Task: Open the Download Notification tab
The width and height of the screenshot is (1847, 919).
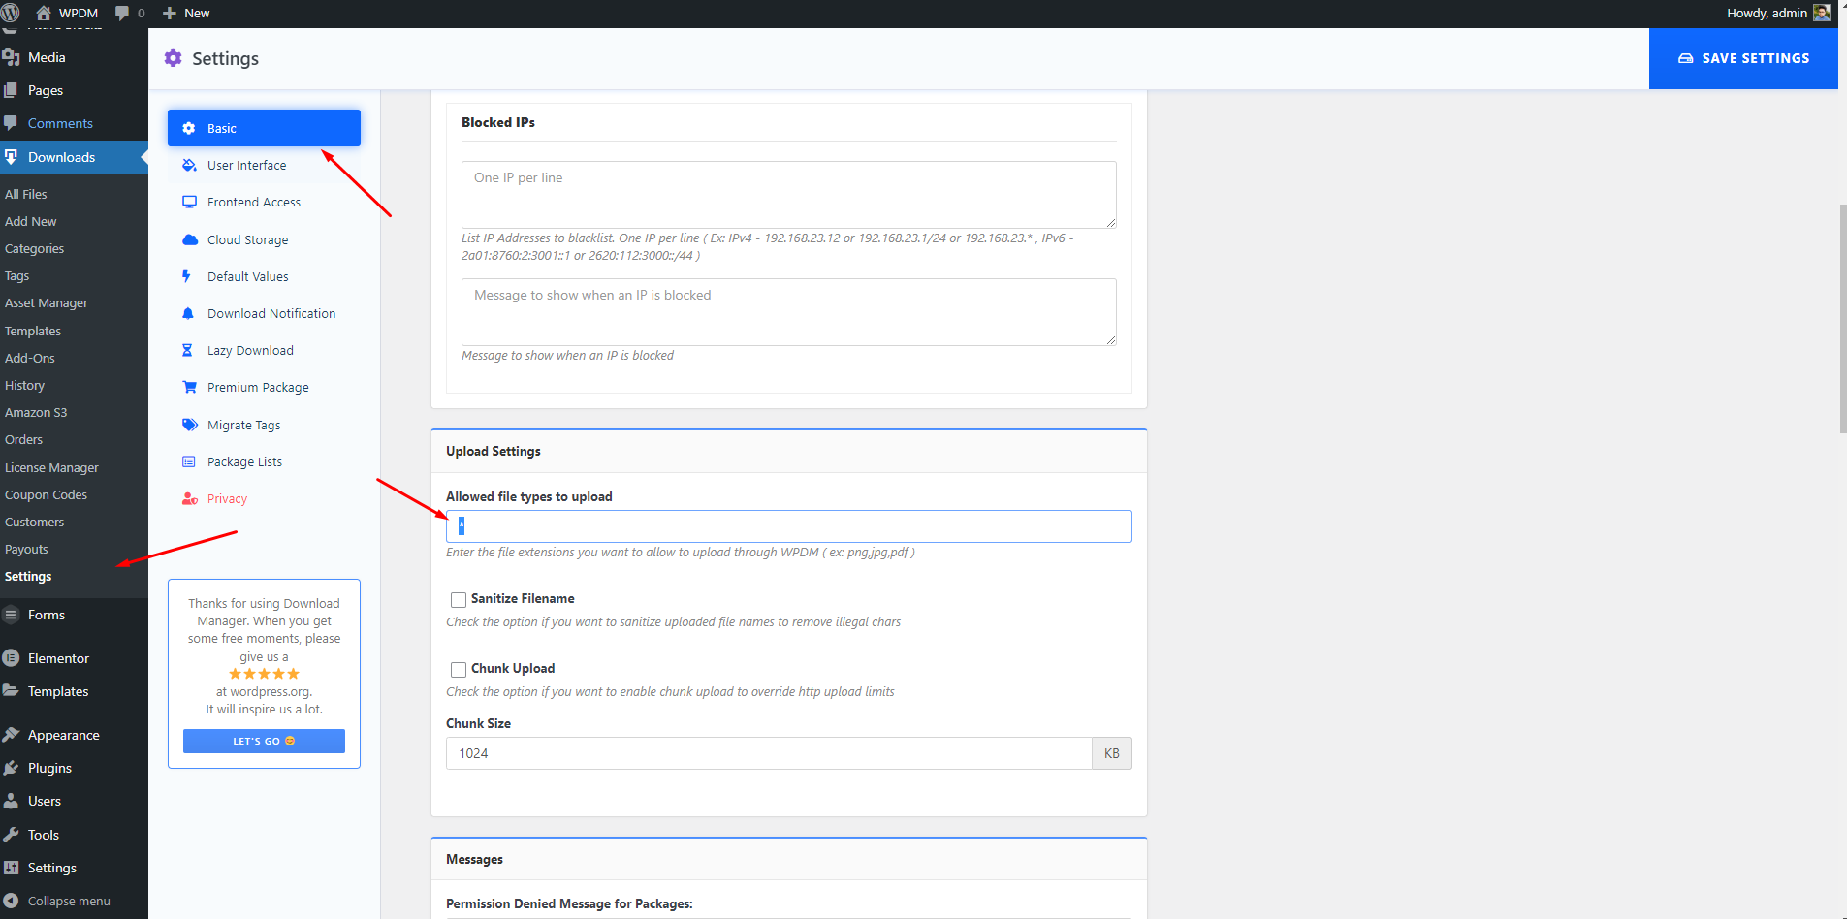Action: 264,313
